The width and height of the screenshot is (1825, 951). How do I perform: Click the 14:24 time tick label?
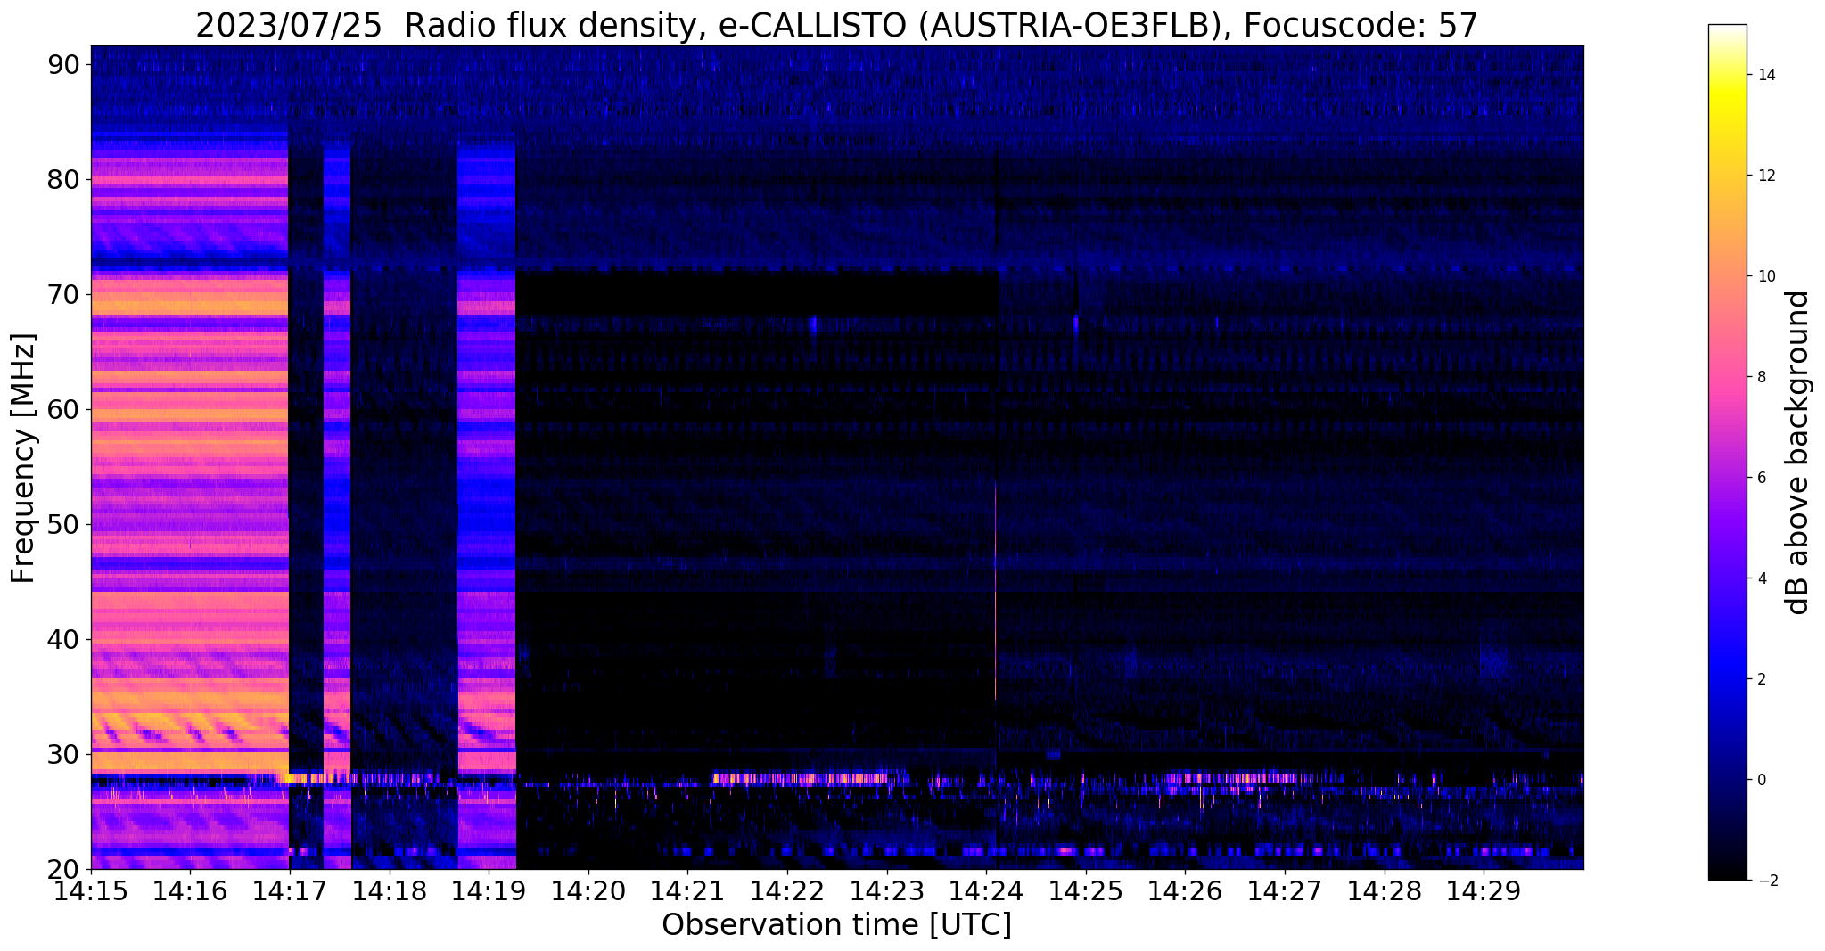(986, 890)
